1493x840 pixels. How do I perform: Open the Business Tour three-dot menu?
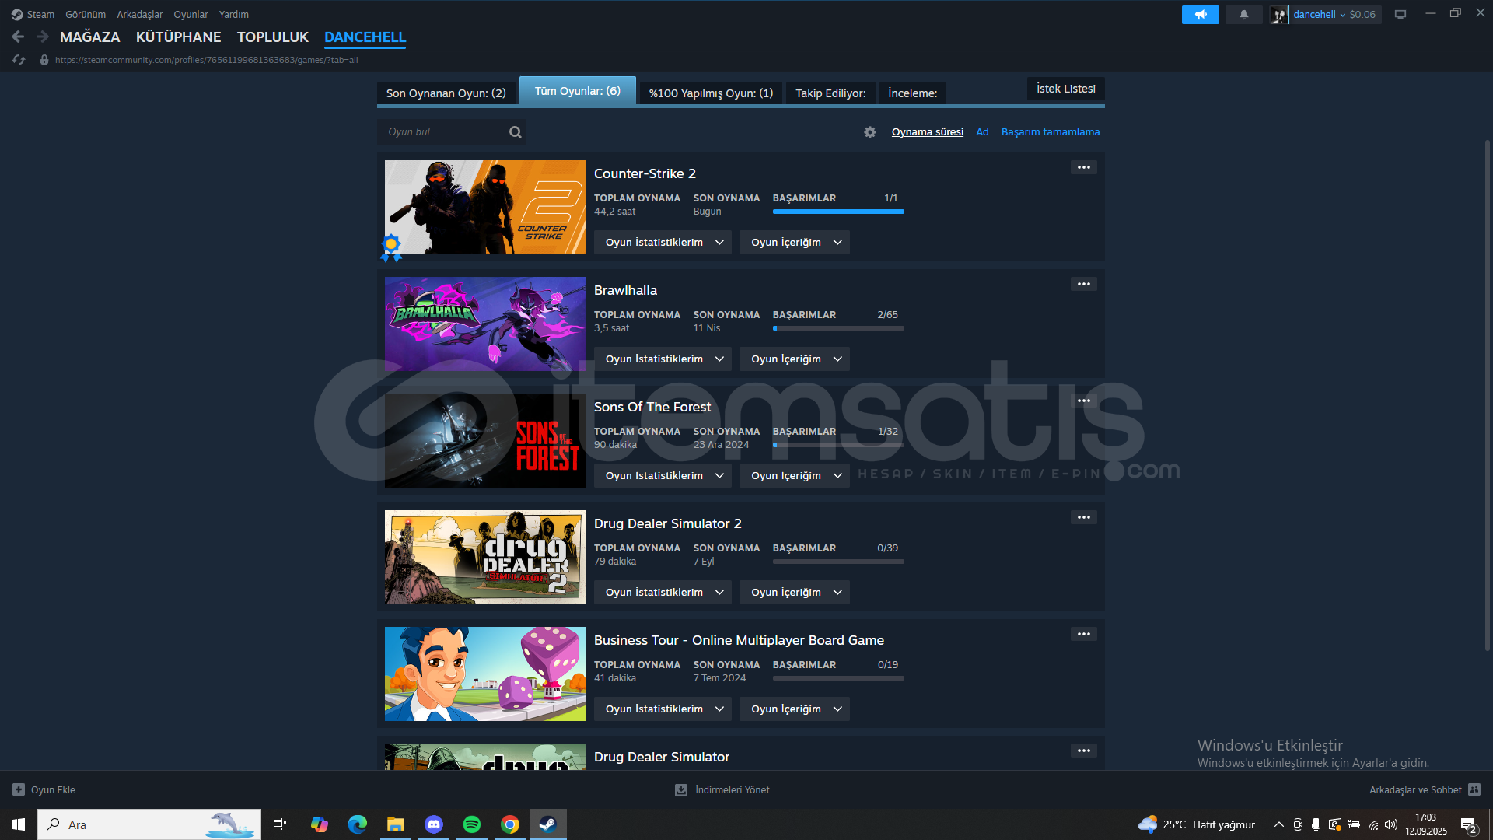click(1083, 634)
